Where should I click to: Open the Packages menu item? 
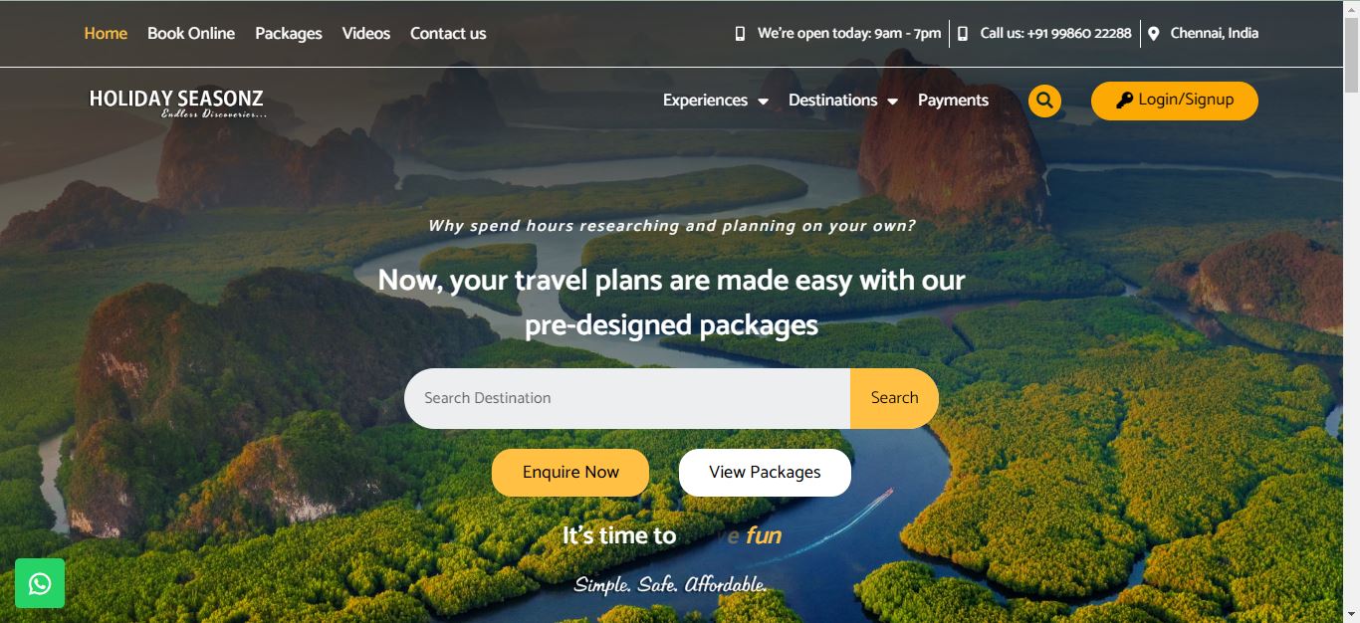(289, 33)
